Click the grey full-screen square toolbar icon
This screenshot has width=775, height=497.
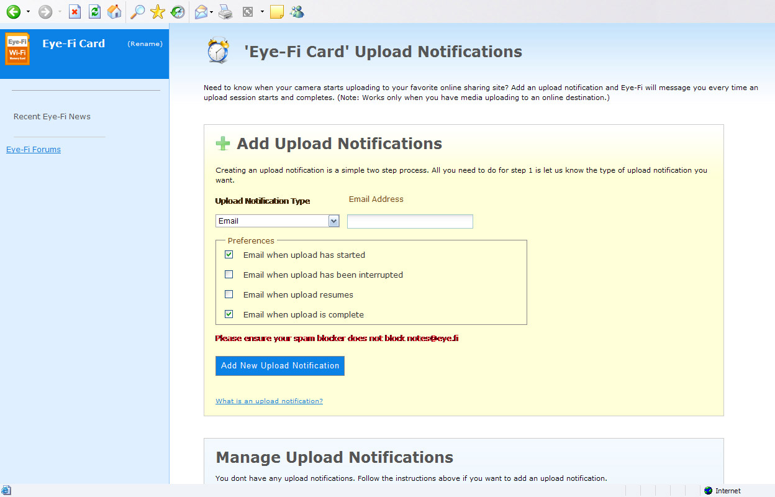click(x=248, y=11)
